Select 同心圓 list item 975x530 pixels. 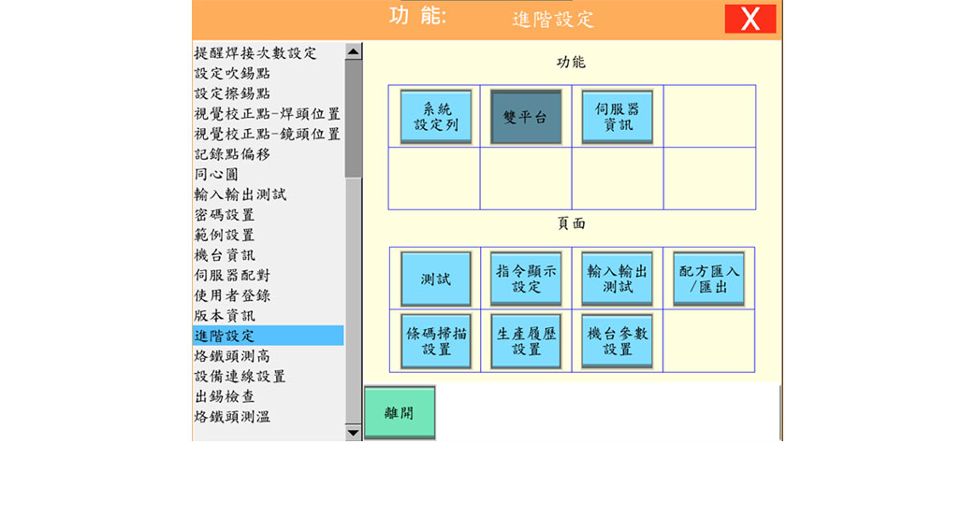tap(216, 175)
